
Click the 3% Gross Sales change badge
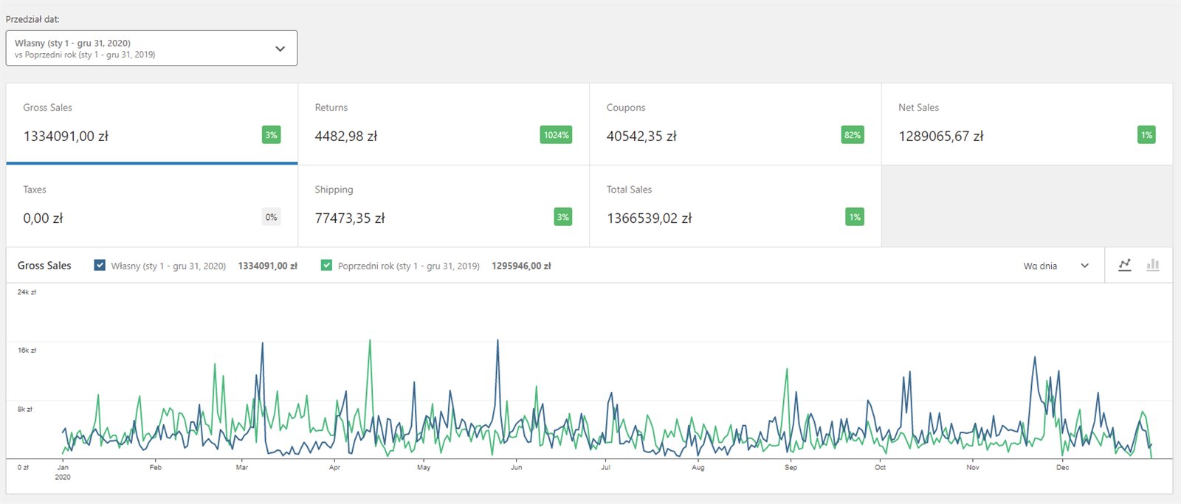coord(271,135)
